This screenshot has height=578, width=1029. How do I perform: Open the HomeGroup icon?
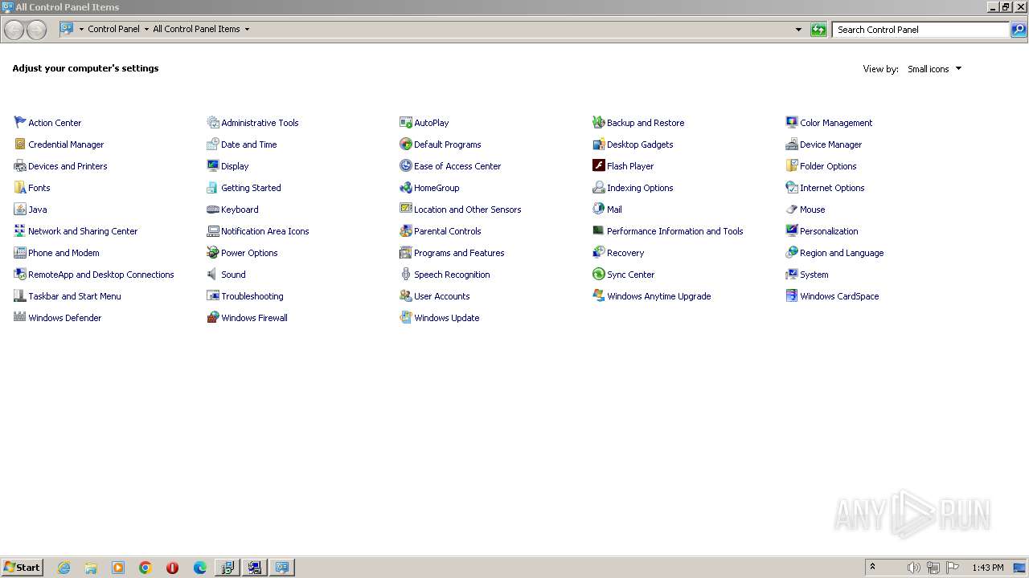[406, 188]
